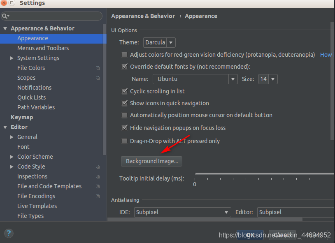
Task: Open Notifications settings page
Action: [x=35, y=88]
